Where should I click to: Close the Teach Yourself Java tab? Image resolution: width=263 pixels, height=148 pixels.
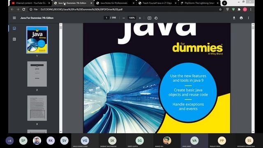click(x=175, y=3)
